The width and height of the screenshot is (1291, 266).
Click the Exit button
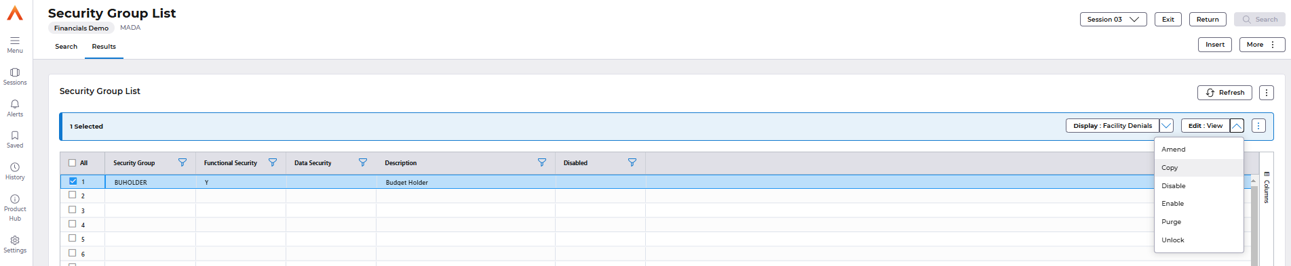pos(1168,20)
